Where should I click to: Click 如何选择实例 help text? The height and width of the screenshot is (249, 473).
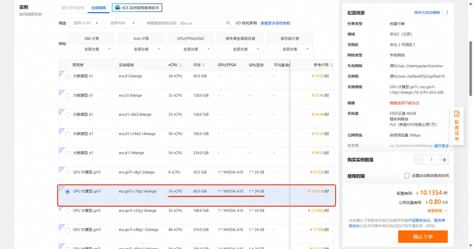30,14
